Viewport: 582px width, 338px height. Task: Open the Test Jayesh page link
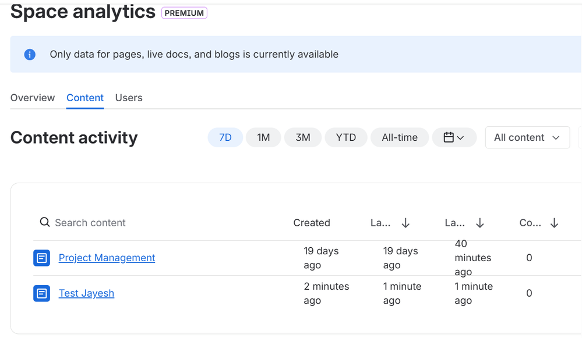(86, 293)
